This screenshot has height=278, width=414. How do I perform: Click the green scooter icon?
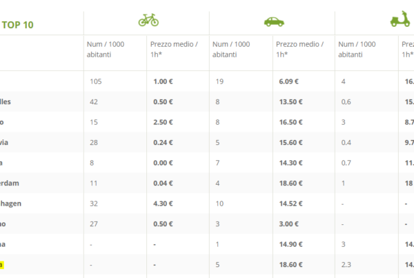[x=401, y=20]
